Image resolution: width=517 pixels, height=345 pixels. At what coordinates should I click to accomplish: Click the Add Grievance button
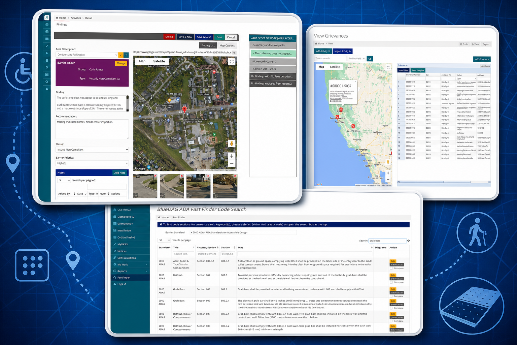click(x=482, y=59)
